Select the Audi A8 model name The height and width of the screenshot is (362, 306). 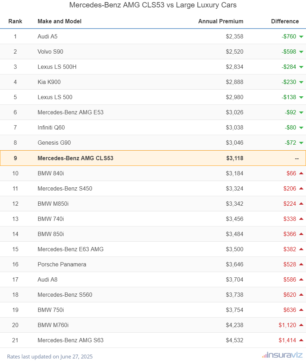click(47, 279)
